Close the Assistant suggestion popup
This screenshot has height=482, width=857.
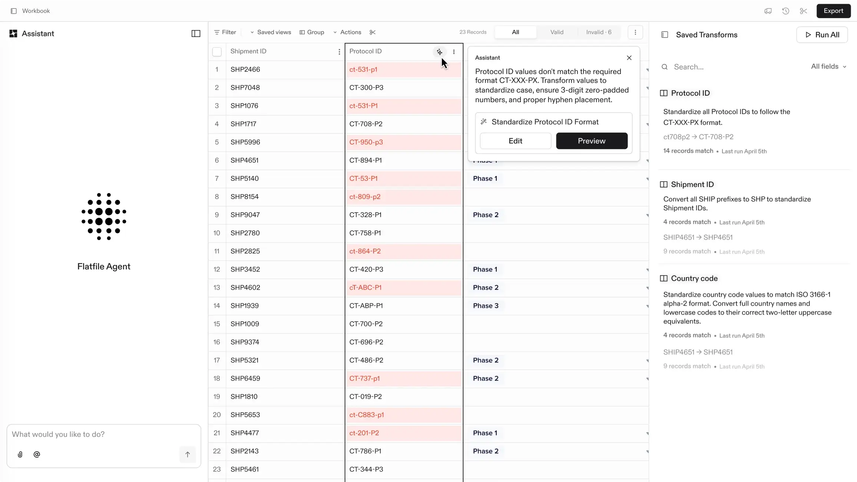tap(629, 58)
